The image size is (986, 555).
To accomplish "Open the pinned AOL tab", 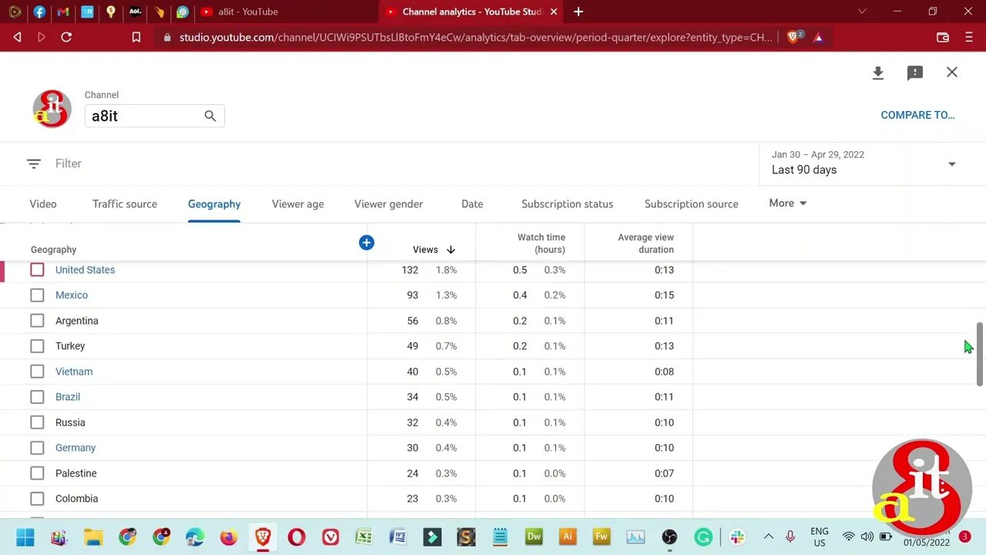I will click(x=135, y=12).
